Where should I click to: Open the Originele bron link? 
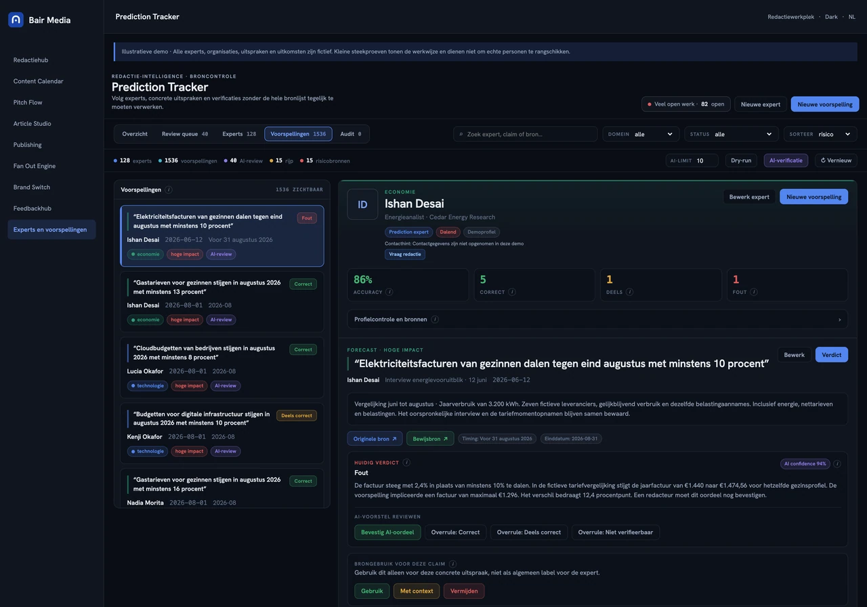375,438
